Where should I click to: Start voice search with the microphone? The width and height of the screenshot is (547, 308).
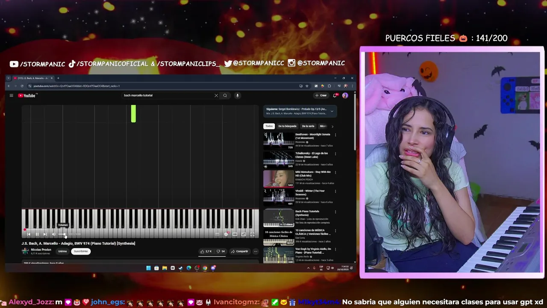point(238,95)
